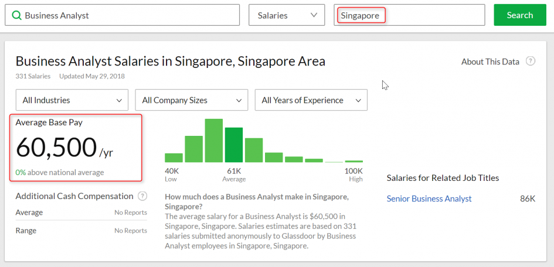Click the dark green average histogram bar
Screen dimensions: 554x267
coord(234,145)
